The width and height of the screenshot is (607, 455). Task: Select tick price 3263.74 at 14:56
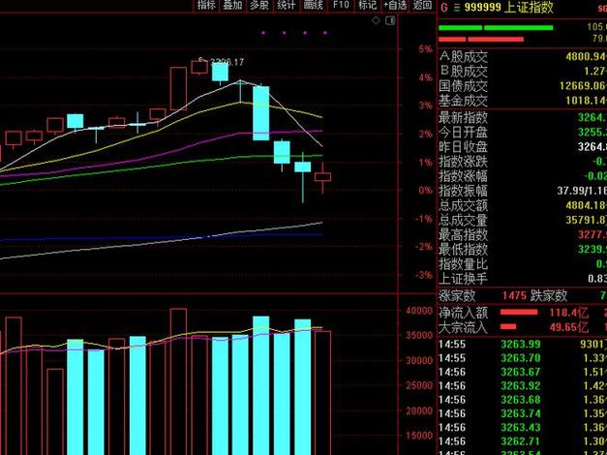520,414
